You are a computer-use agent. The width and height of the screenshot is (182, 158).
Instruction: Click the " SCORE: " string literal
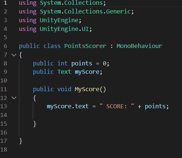coord(117,106)
